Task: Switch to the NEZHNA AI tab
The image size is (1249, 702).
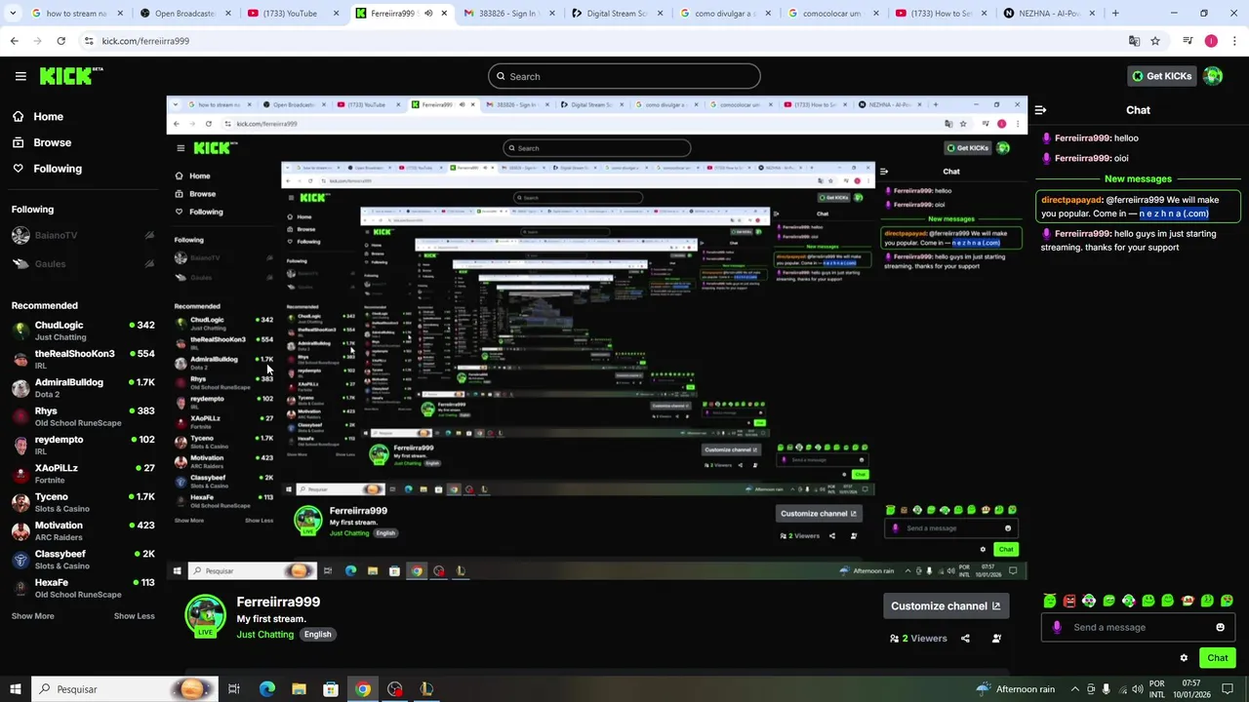Action: [x=1048, y=14]
